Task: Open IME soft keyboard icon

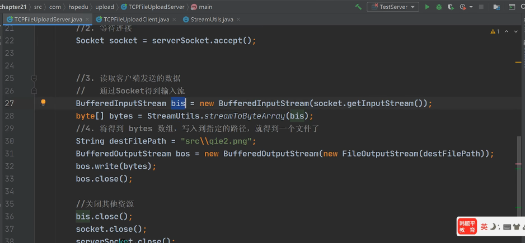Action: (x=507, y=227)
